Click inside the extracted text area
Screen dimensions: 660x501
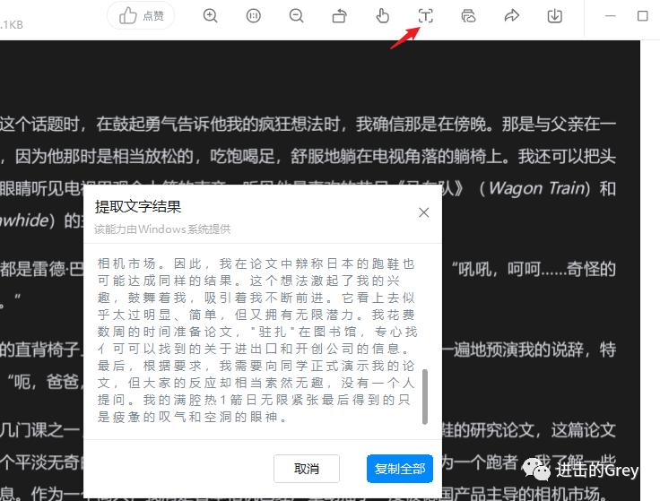[256, 341]
